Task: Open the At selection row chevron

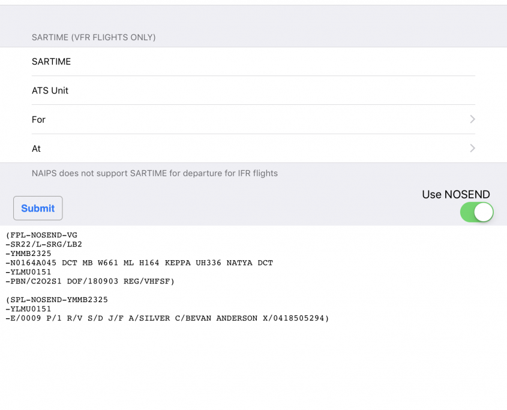Action: (472, 148)
